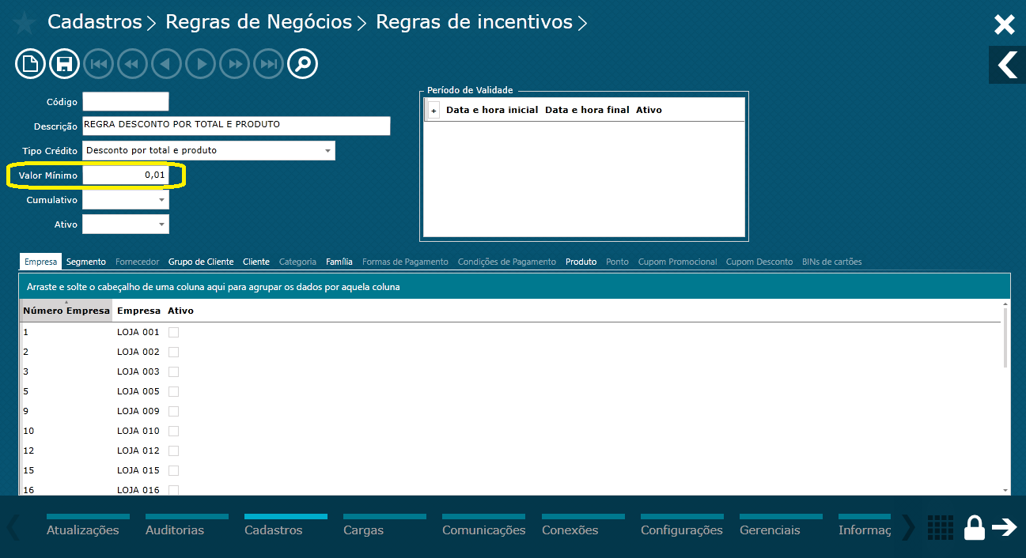Tick the Ativo checkbox for LOJA 002
This screenshot has width=1026, height=558.
point(173,352)
